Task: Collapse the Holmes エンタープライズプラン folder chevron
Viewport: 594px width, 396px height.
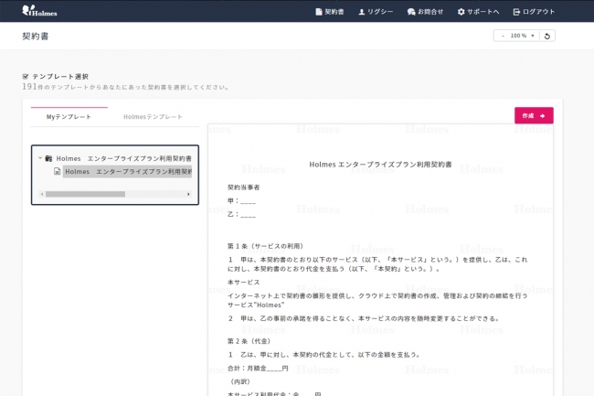Action: [40, 158]
